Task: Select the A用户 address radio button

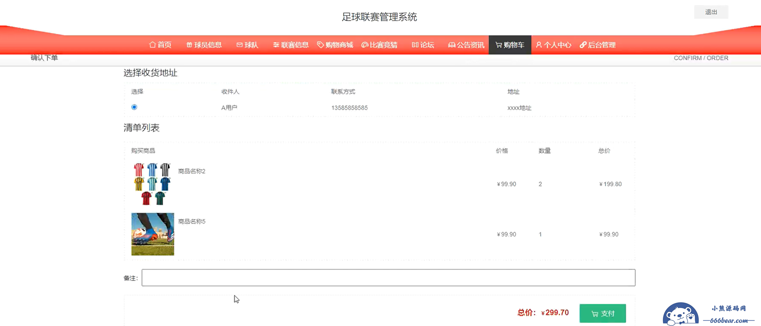Action: point(134,107)
